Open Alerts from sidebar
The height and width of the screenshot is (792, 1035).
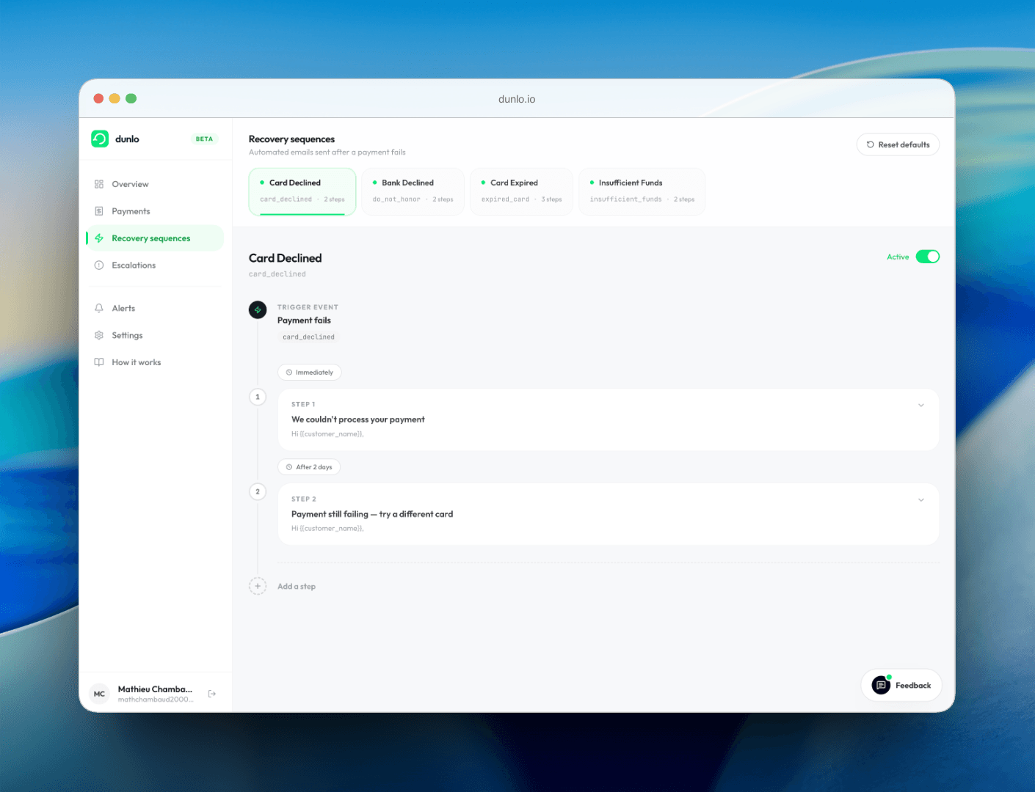coord(155,309)
